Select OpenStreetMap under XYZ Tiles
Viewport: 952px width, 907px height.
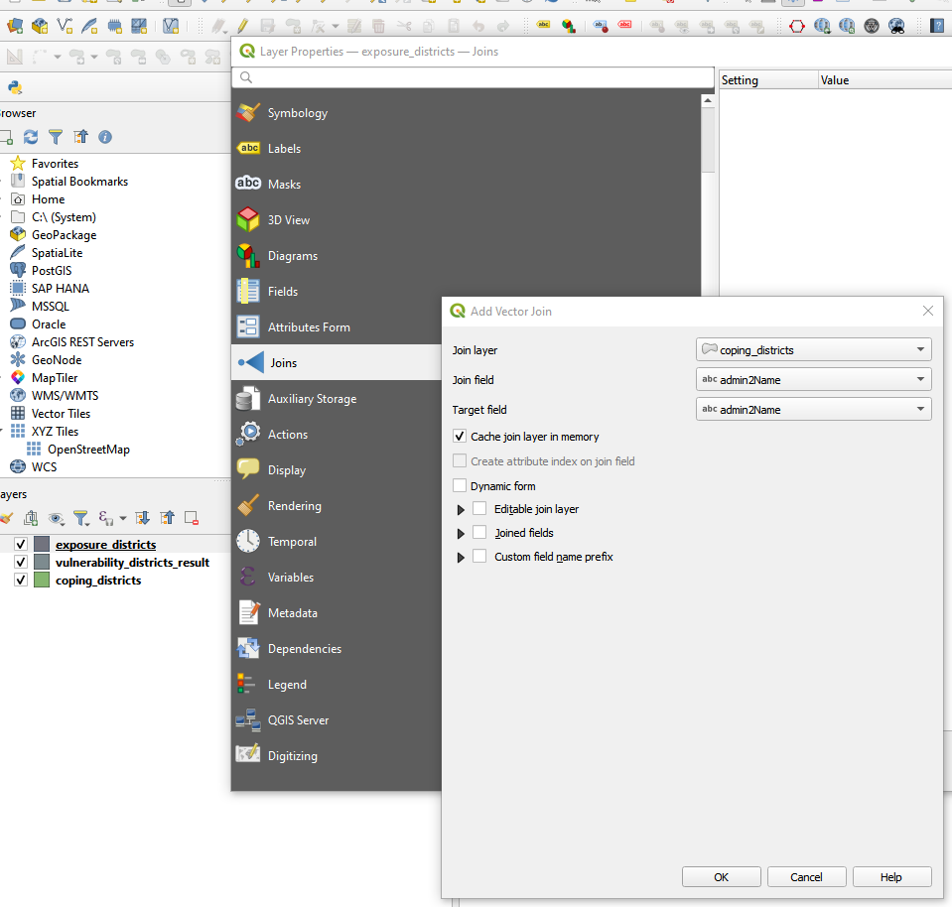point(88,450)
